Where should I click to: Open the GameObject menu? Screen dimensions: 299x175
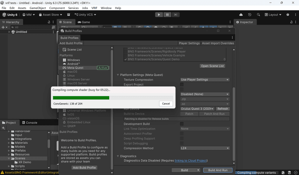(38, 8)
